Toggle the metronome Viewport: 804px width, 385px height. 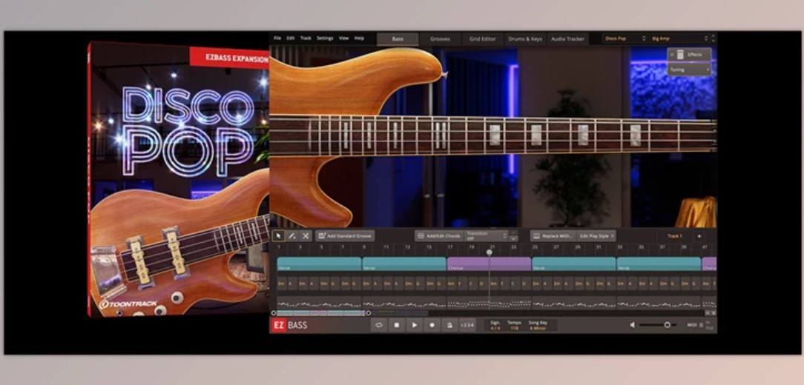click(449, 325)
